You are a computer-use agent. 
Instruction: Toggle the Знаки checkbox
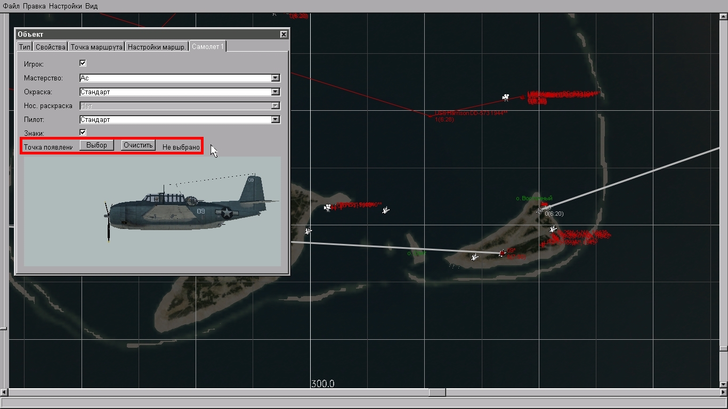pos(83,133)
